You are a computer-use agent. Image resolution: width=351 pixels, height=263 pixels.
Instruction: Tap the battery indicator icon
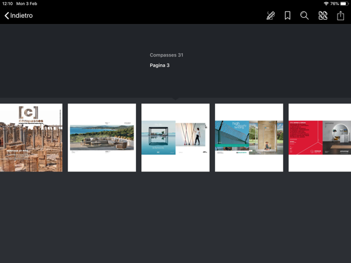[345, 4]
